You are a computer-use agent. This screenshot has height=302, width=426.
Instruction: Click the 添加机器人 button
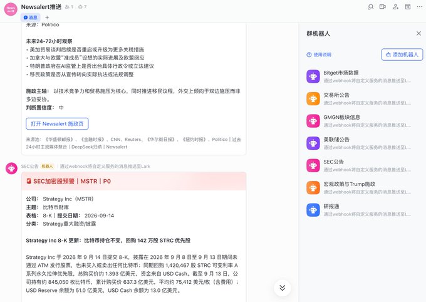point(402,55)
